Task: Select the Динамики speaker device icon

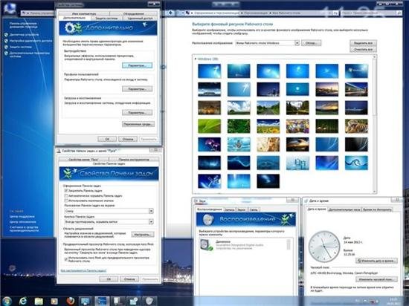Action: pyautogui.click(x=206, y=245)
